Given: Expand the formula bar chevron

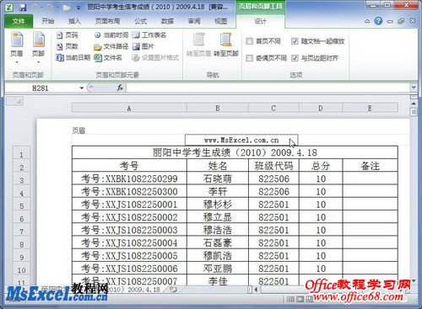Looking at the screenshot, I should pyautogui.click(x=414, y=88).
